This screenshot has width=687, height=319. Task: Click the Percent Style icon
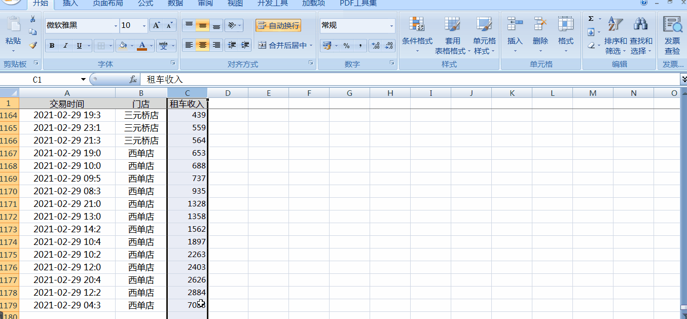(x=347, y=46)
